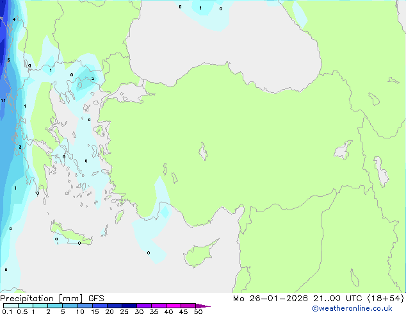The height and width of the screenshot is (314, 406).
Task: Click the island of Cyprus on the map
Action: tap(199, 254)
